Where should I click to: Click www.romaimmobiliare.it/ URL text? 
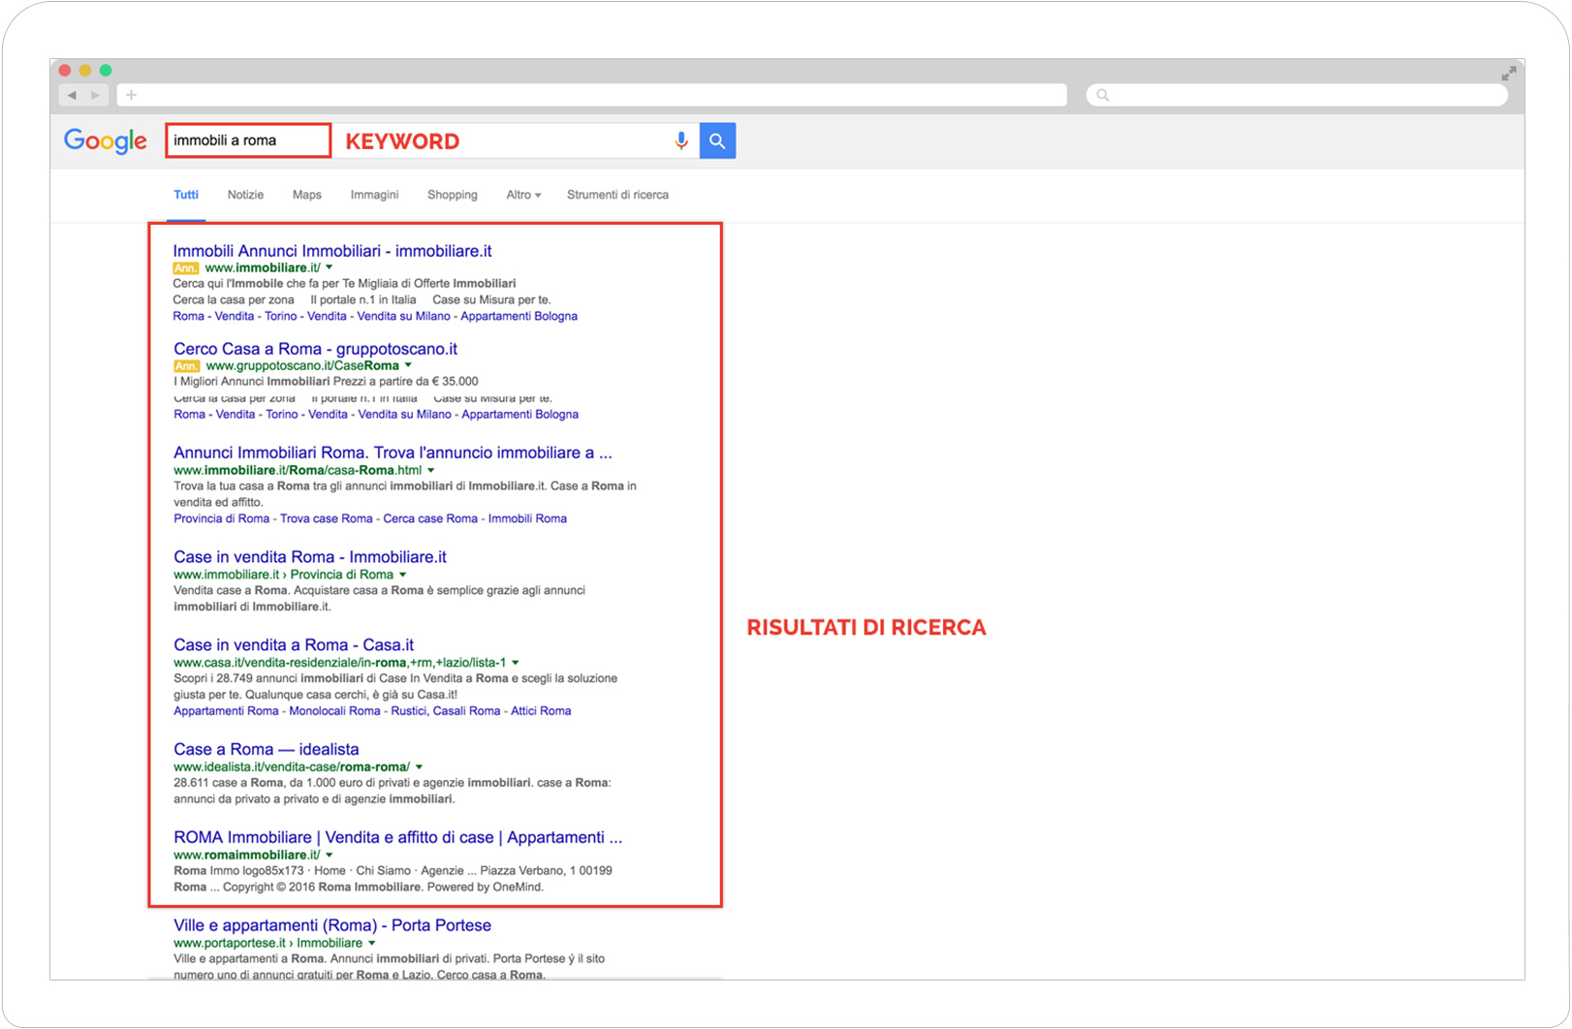click(x=247, y=855)
